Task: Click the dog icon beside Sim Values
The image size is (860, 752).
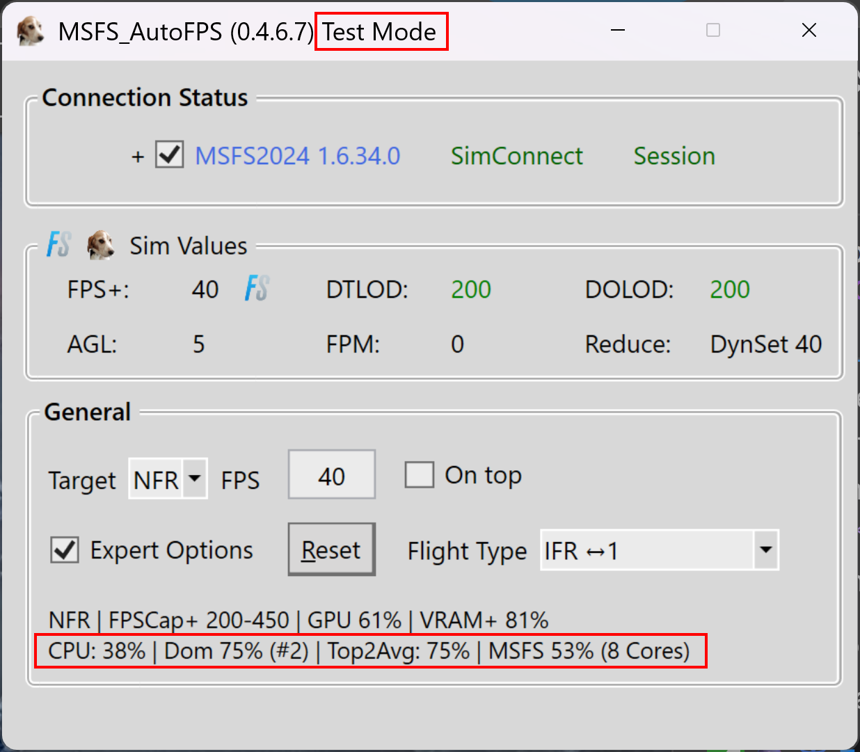Action: point(101,246)
